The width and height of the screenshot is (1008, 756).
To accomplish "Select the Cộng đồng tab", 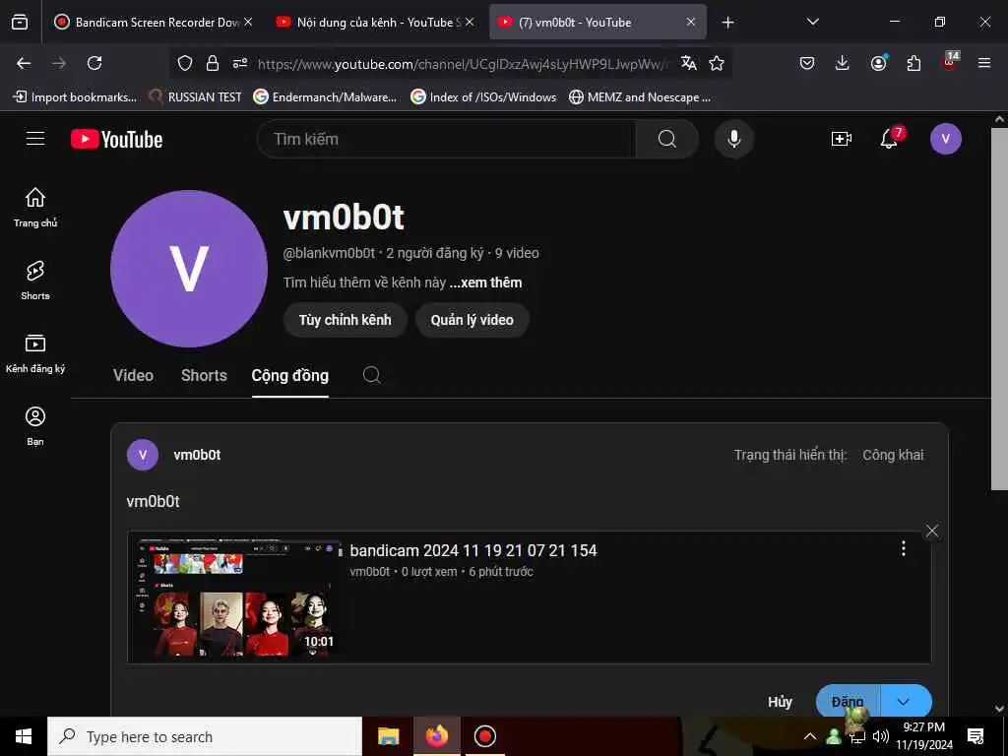I will pos(290,375).
